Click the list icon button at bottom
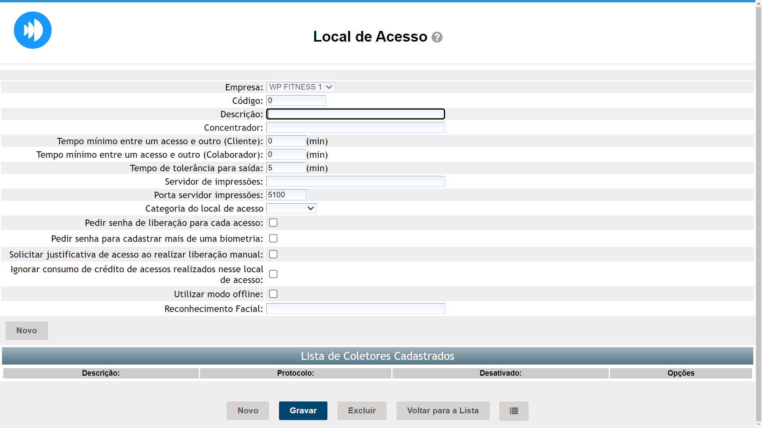The height and width of the screenshot is (428, 762). point(514,411)
